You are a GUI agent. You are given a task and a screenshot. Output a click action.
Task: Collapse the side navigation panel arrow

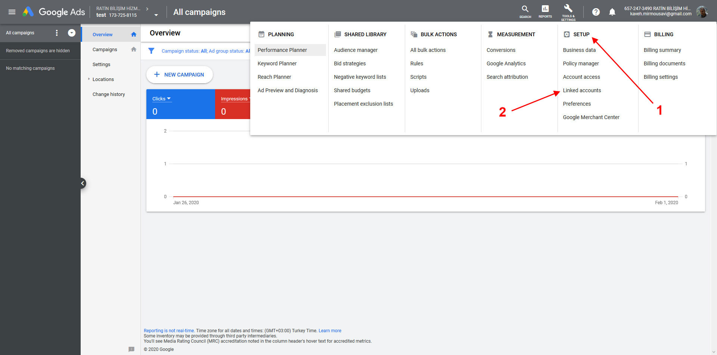[83, 183]
